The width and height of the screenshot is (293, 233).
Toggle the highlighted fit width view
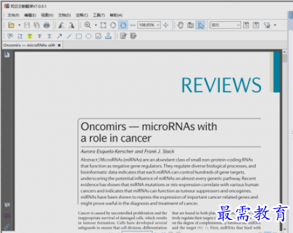point(123,25)
